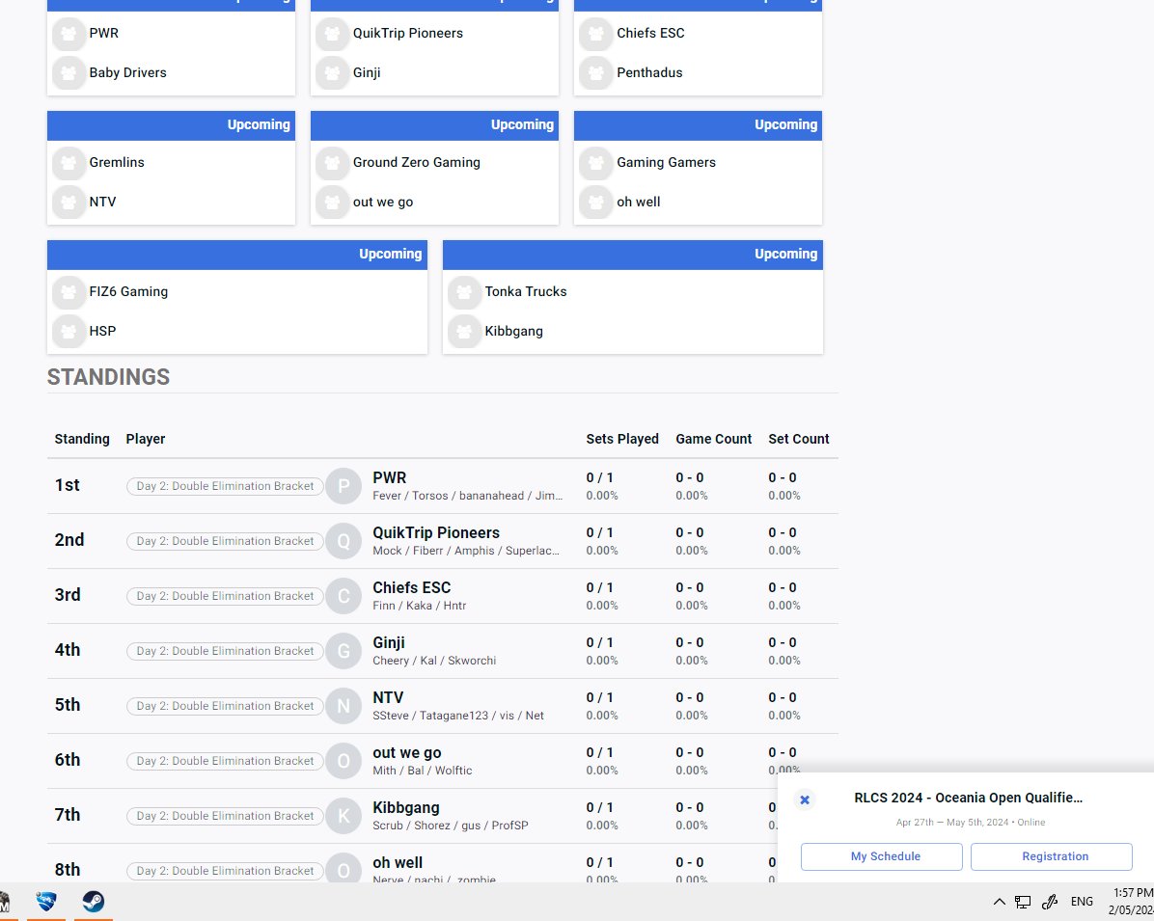Click the out we go avatar in match card

point(332,203)
